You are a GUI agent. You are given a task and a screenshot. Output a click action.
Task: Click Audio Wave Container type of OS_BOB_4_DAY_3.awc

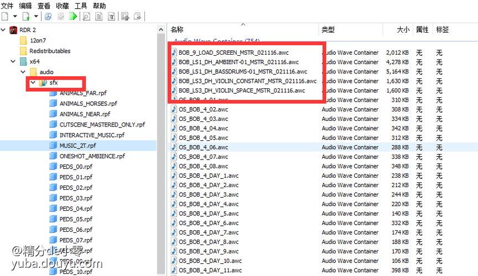point(350,194)
